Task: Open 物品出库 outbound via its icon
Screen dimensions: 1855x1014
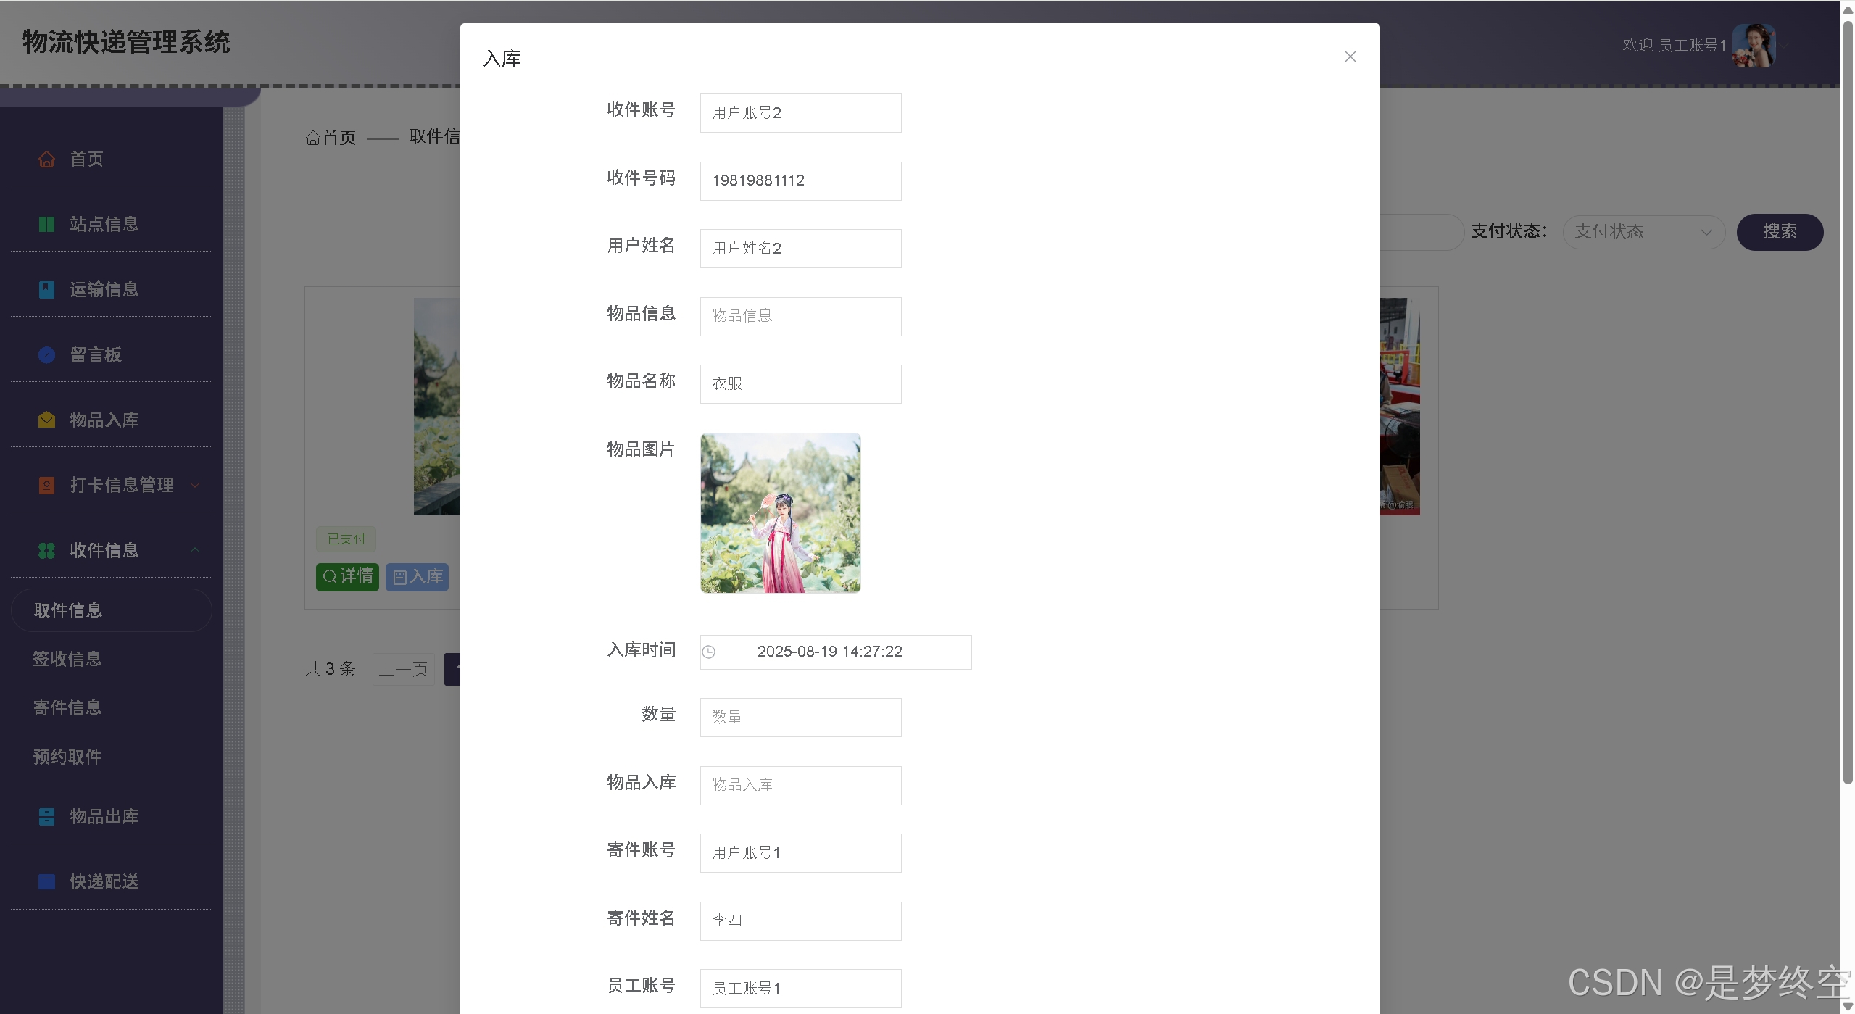Action: [46, 816]
